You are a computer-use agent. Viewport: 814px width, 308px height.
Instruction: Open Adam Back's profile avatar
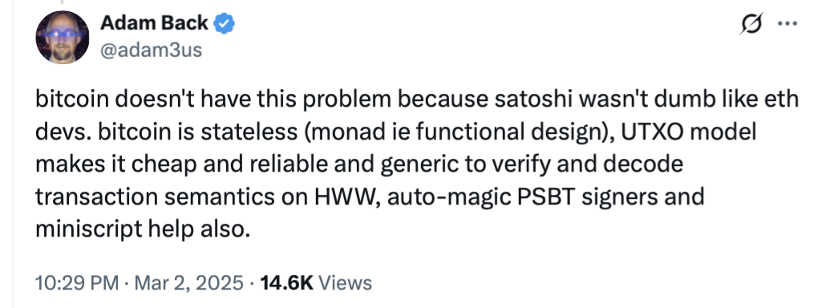click(63, 38)
